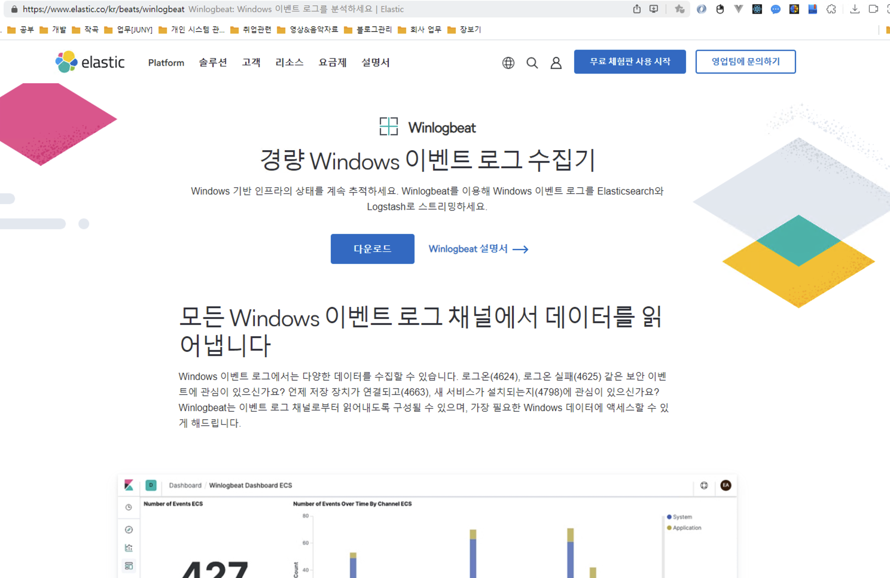Open the React devtools extension icon
890x578 pixels.
tap(757, 9)
